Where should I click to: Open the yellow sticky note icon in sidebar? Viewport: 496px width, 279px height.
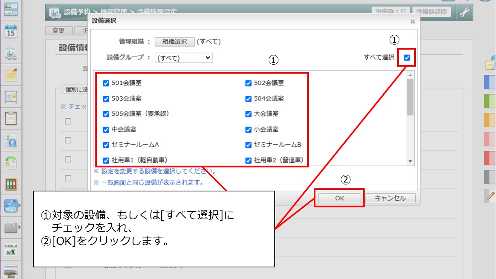11,75
